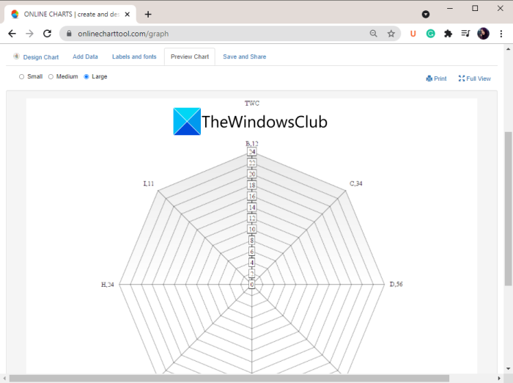
Task: Click the I,11 axis label
Action: [x=149, y=183]
